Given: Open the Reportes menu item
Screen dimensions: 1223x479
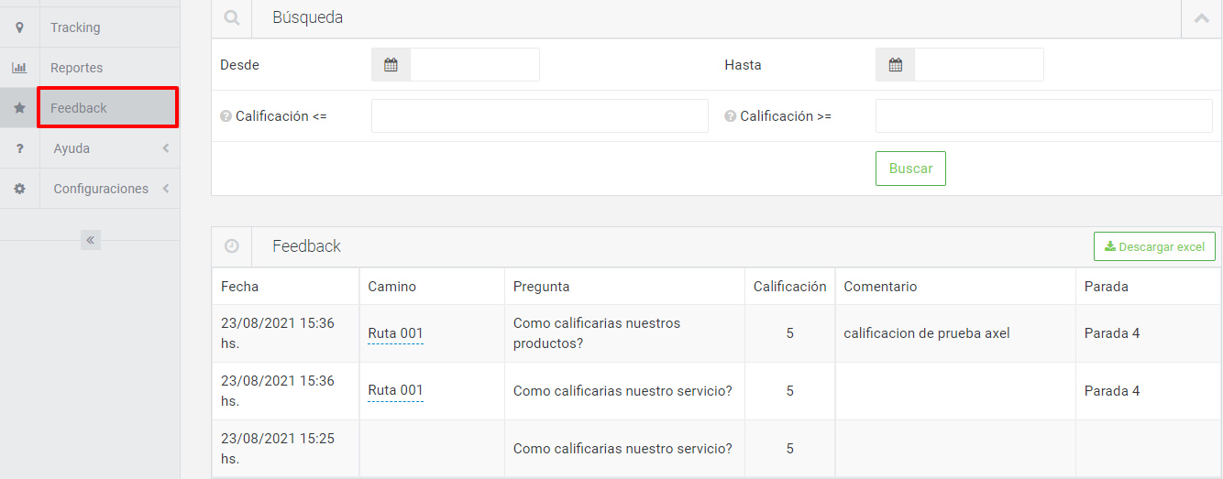Looking at the screenshot, I should point(77,68).
